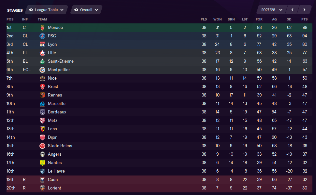Expand the Overall filter dropdown
The image size is (316, 195).
(x=86, y=10)
